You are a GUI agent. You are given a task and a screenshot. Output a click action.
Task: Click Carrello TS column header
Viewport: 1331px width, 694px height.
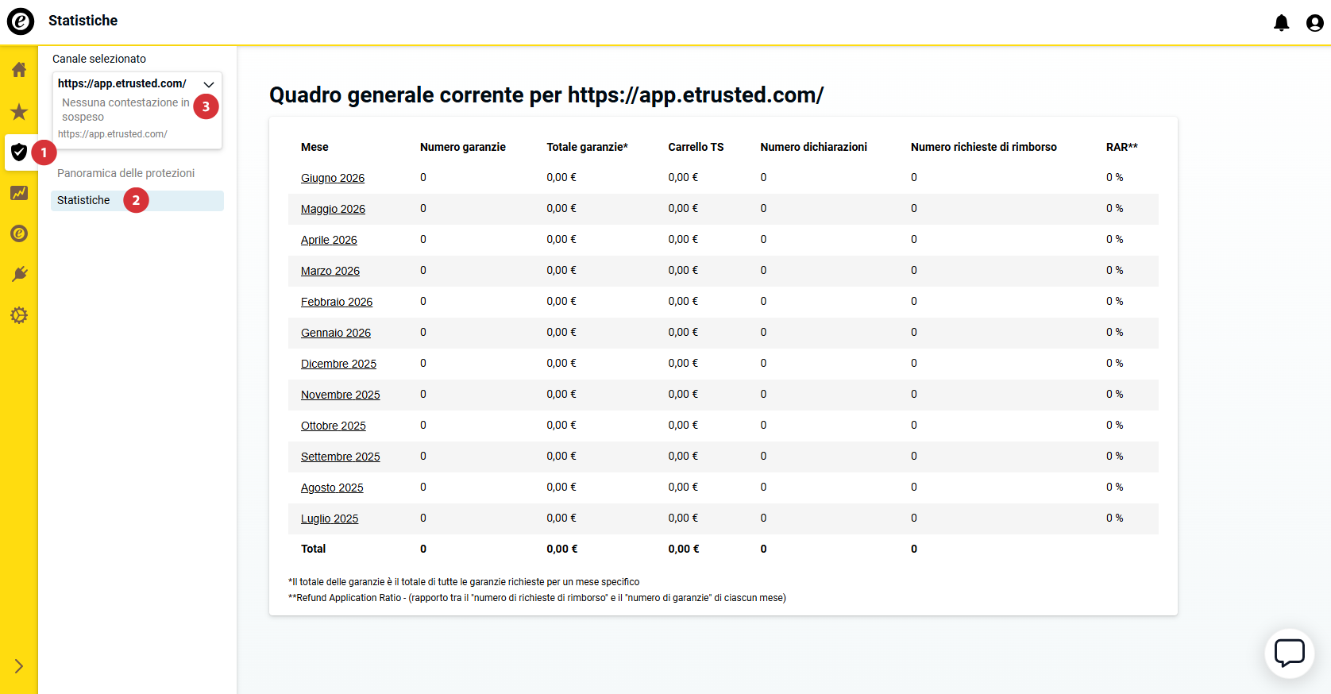click(x=696, y=147)
